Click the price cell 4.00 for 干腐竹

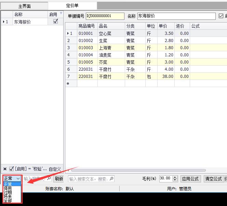tap(166, 69)
